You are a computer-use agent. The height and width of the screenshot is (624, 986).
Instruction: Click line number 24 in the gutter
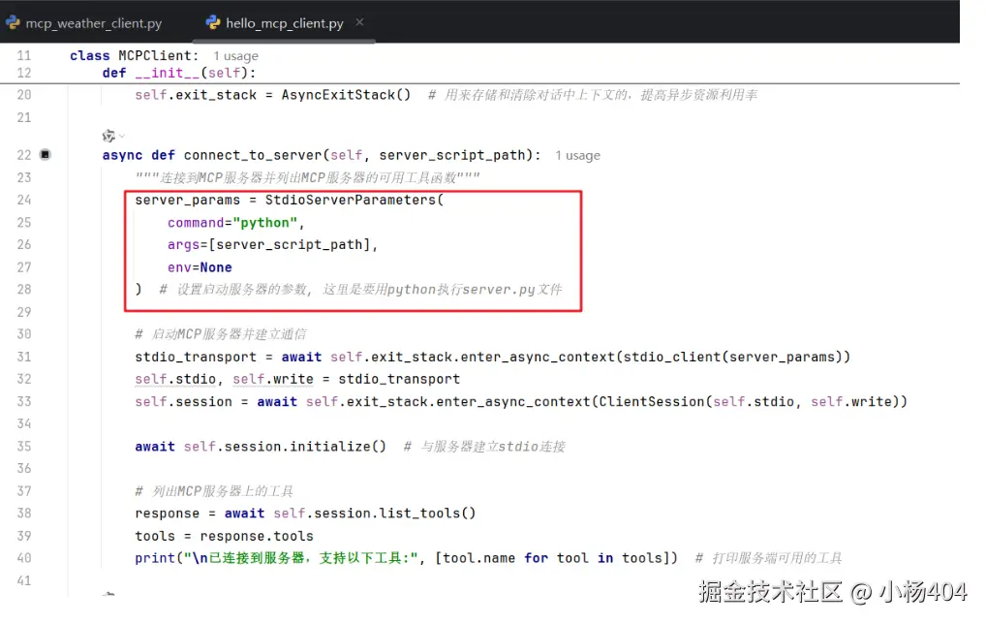click(x=24, y=200)
